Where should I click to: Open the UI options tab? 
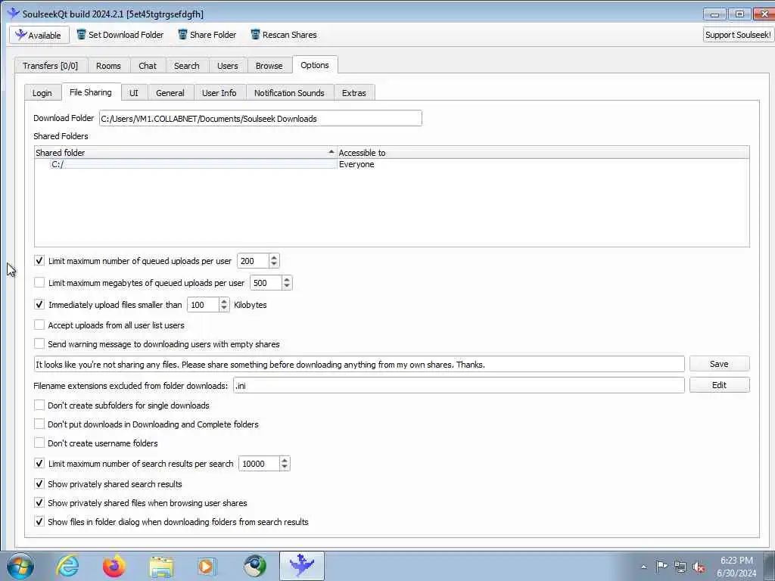(x=133, y=93)
